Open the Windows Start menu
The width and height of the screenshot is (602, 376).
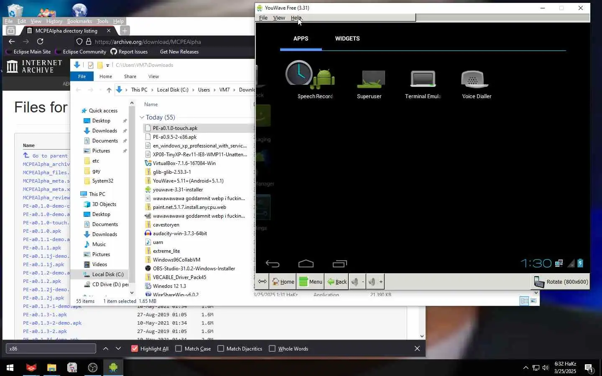10,368
